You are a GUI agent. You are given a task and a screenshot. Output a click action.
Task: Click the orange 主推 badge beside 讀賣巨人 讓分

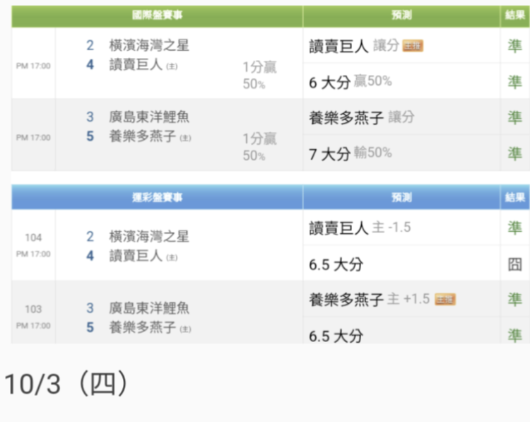(x=413, y=46)
